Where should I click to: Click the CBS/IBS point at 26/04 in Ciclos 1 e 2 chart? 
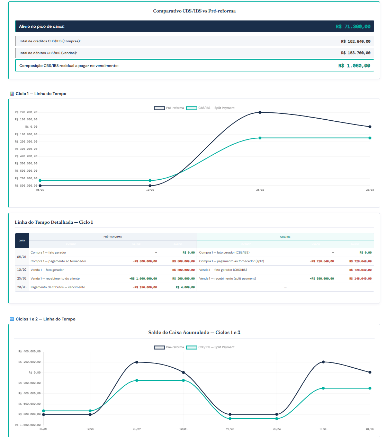coord(277,419)
